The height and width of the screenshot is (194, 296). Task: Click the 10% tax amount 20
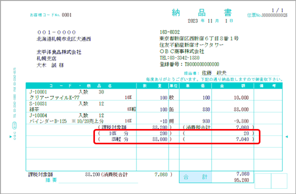click(x=246, y=133)
